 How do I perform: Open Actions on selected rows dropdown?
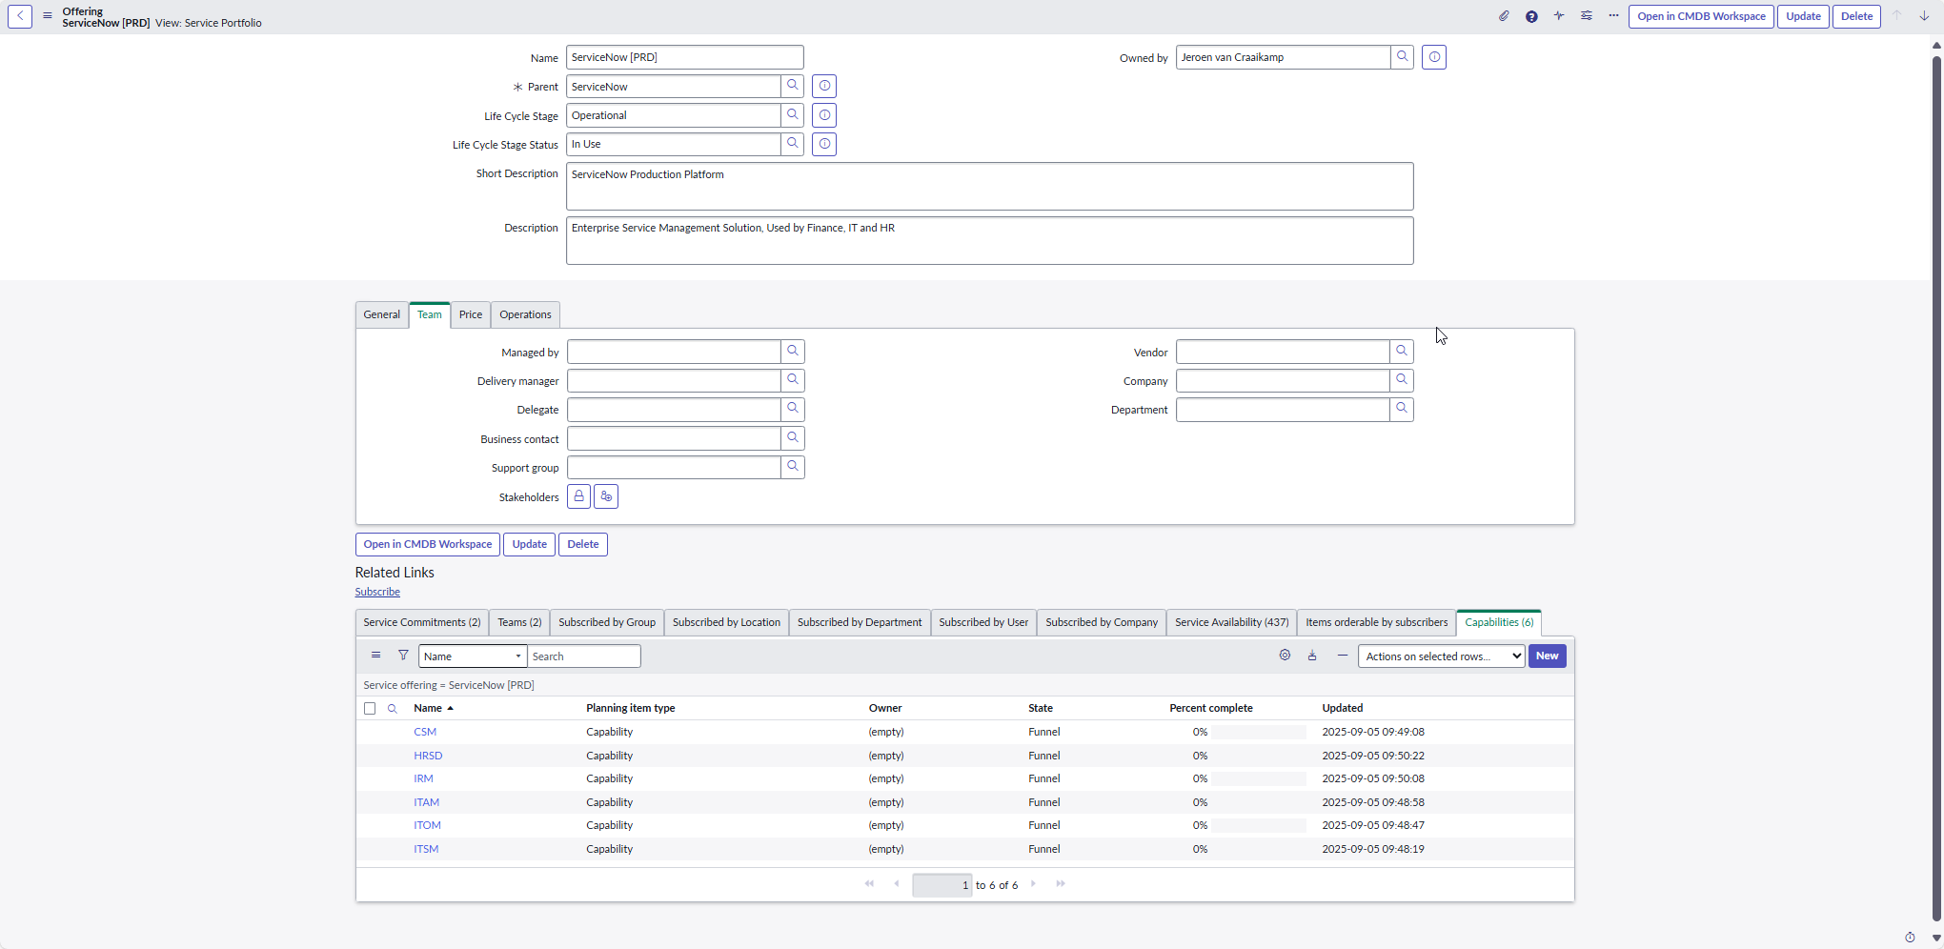pyautogui.click(x=1441, y=656)
